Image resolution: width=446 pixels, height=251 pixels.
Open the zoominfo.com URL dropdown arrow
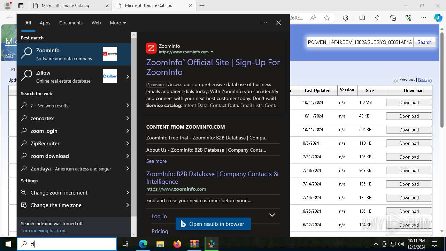coord(212,52)
